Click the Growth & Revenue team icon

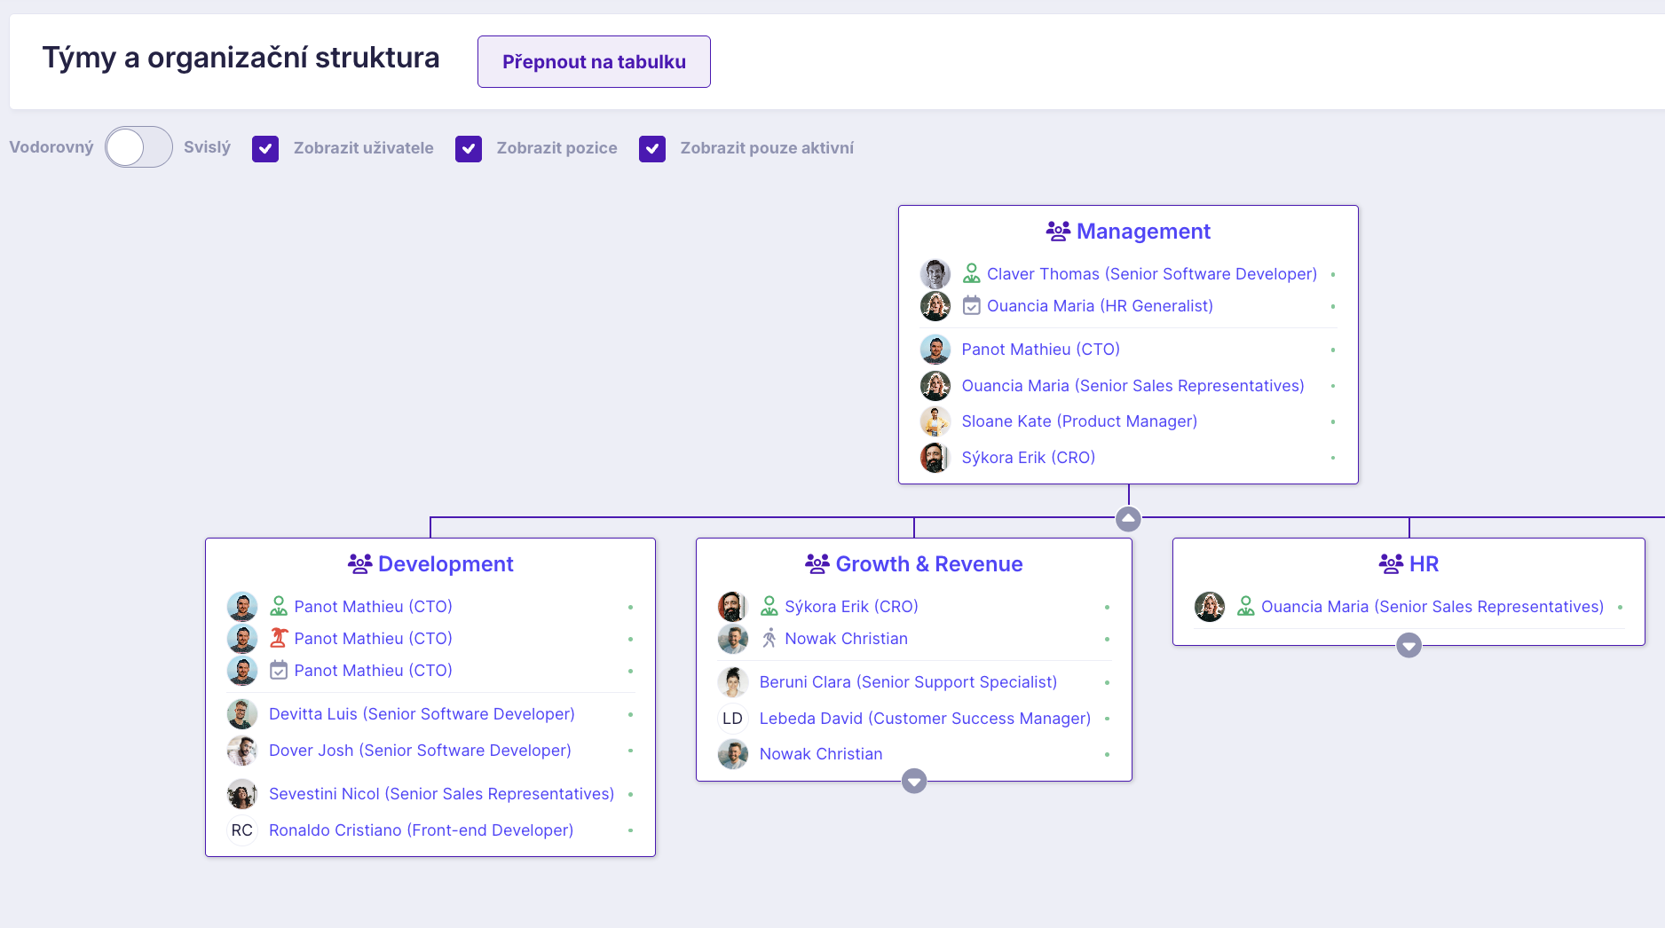click(x=817, y=563)
